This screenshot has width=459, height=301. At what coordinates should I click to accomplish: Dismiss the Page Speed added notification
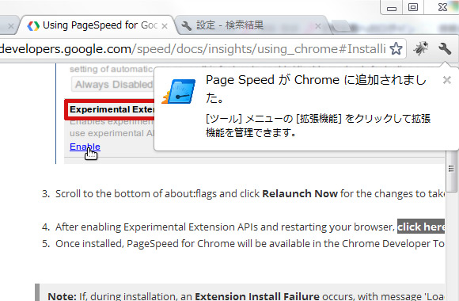[x=446, y=80]
